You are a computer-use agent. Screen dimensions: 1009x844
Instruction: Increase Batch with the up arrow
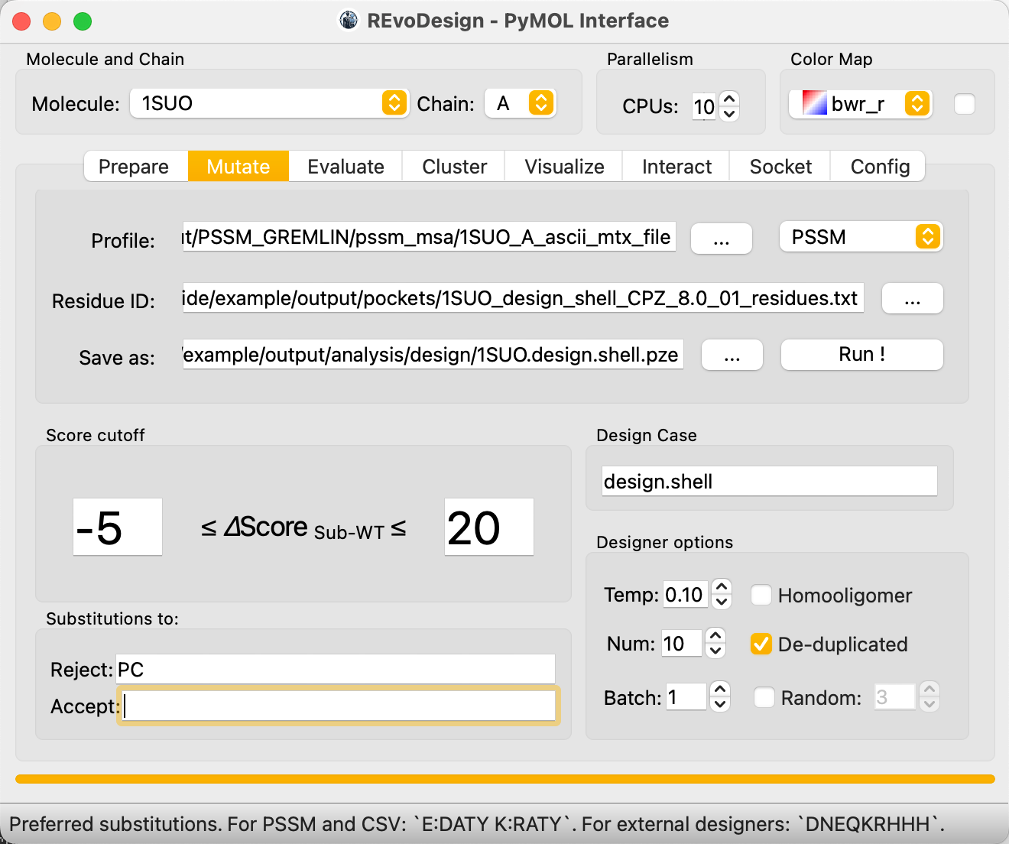pos(719,689)
